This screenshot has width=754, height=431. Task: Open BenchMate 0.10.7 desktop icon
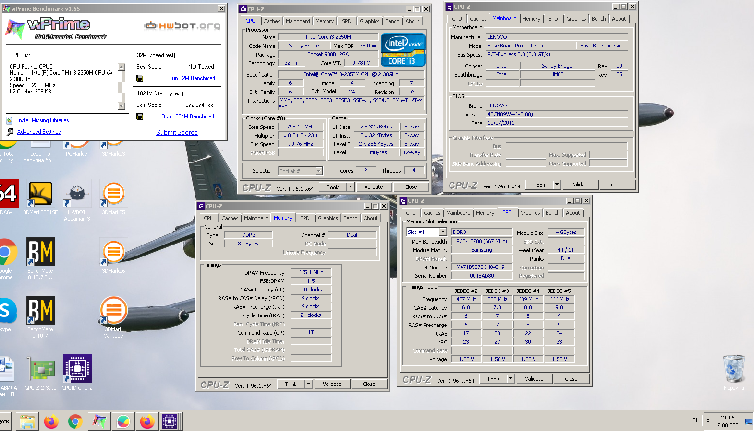tap(40, 317)
